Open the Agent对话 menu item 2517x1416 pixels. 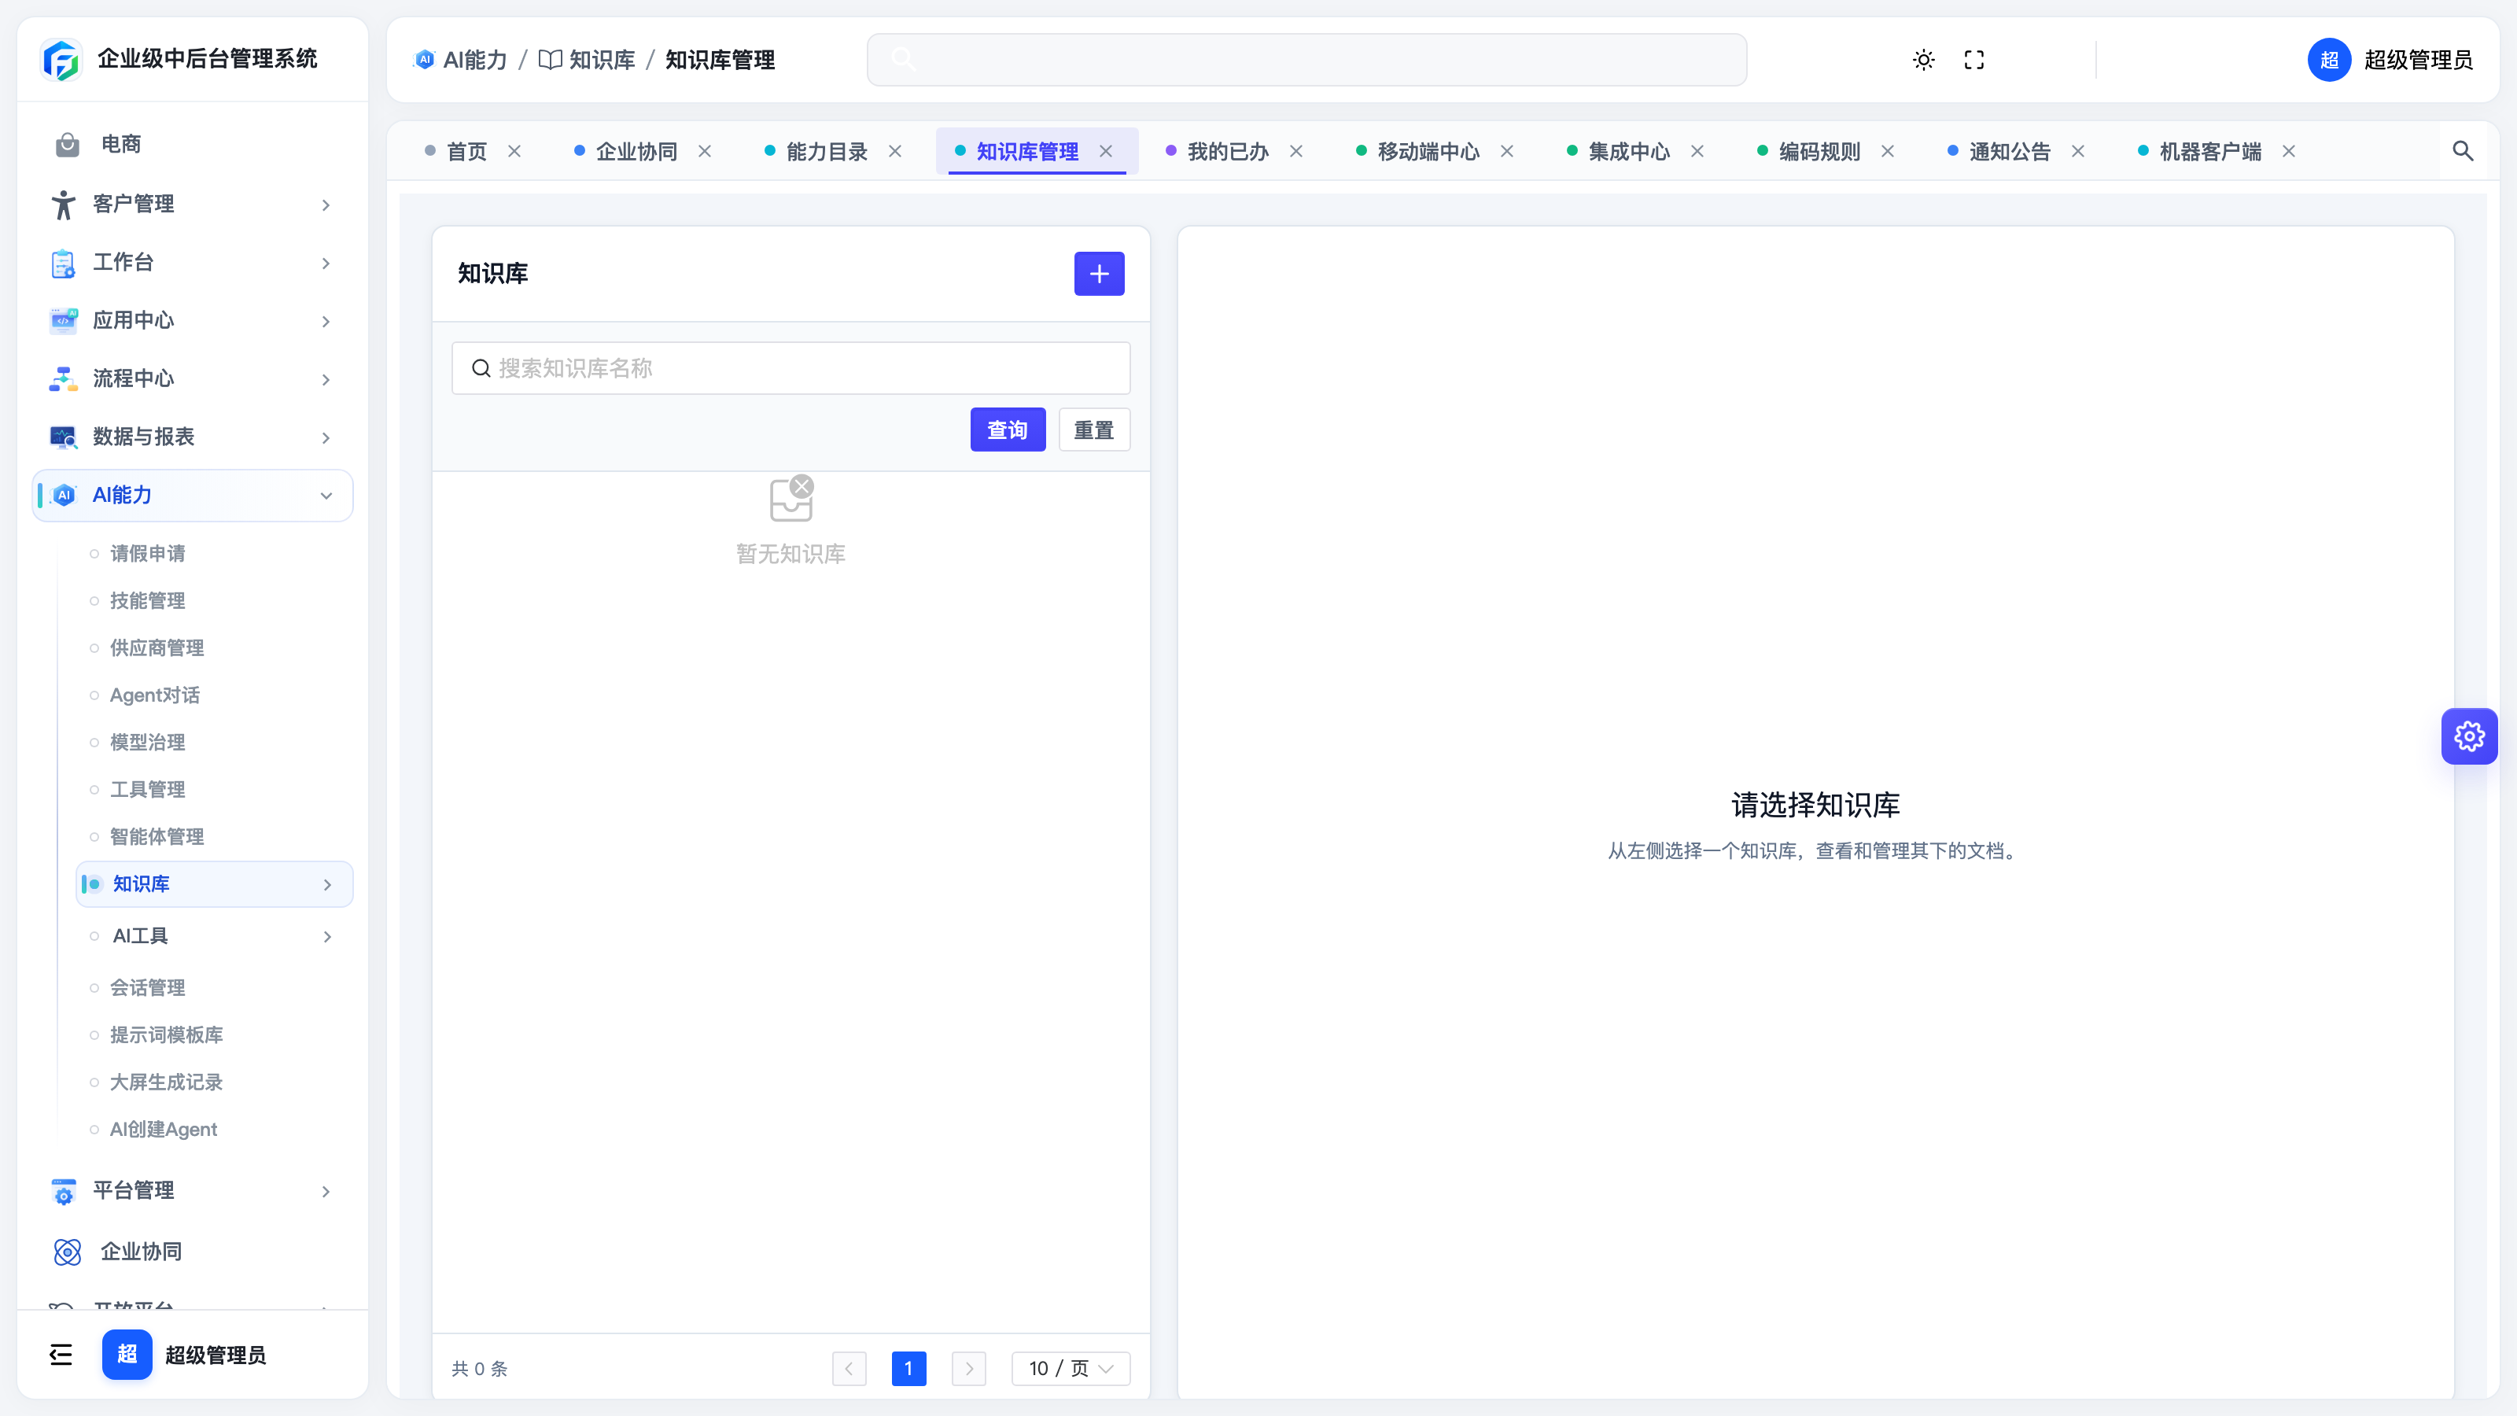coord(154,695)
